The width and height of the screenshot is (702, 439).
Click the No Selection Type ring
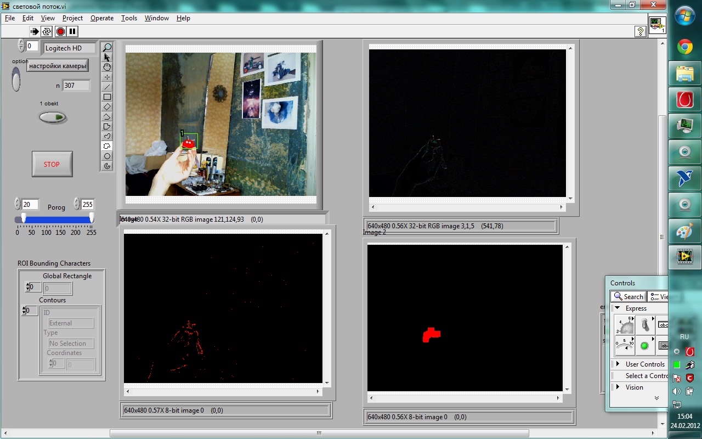click(x=71, y=344)
